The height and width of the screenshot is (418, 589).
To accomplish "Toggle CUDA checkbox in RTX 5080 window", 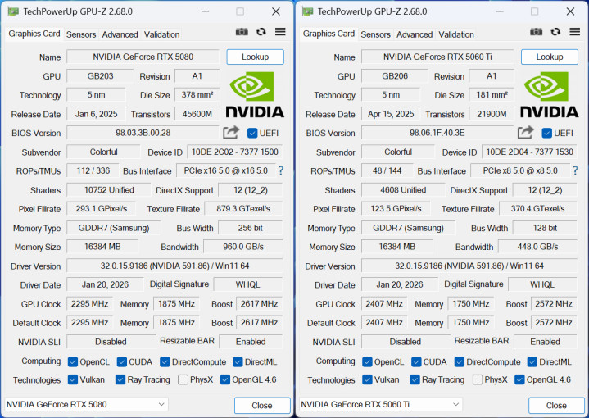I will point(122,362).
